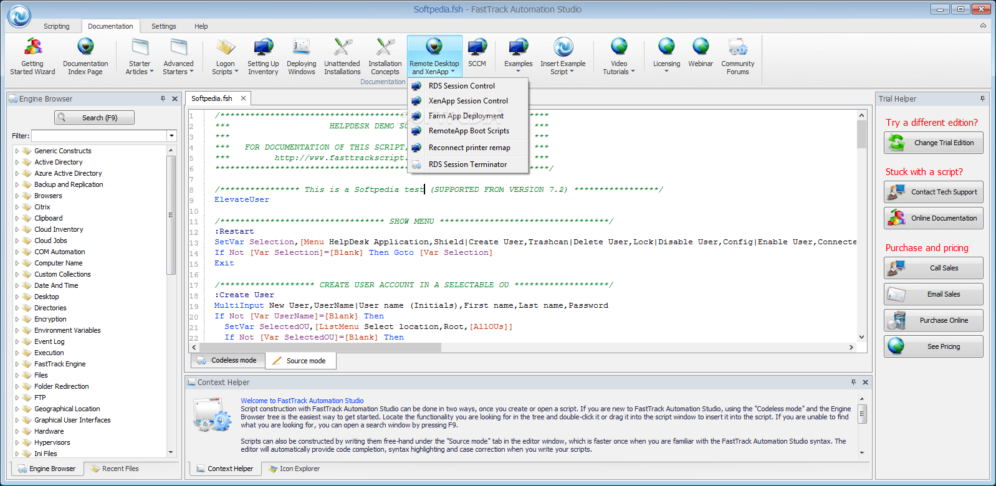Open Setting Up Inventory documentation

point(263,56)
